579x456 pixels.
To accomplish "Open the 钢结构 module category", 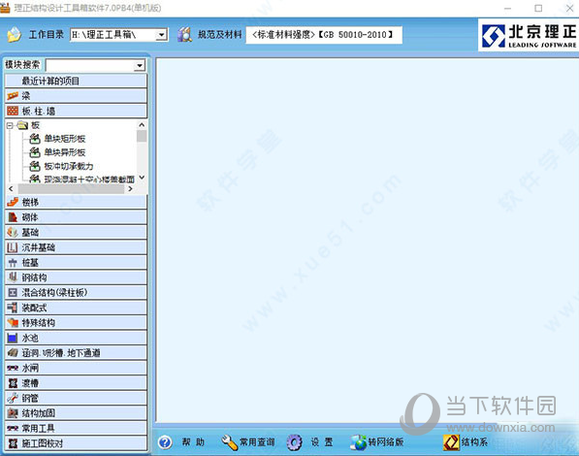I will point(76,277).
